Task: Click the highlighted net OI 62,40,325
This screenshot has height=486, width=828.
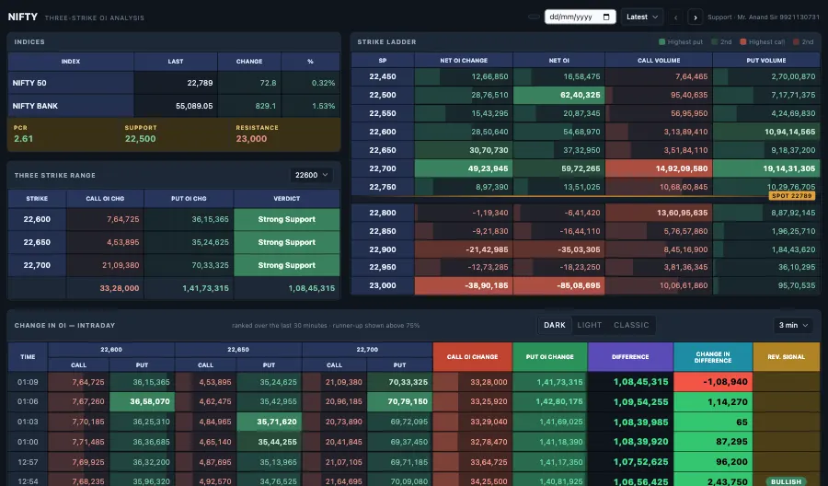Action: (x=558, y=95)
